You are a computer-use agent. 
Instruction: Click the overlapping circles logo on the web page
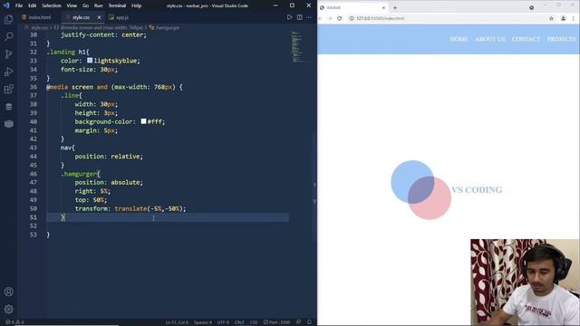coord(420,189)
